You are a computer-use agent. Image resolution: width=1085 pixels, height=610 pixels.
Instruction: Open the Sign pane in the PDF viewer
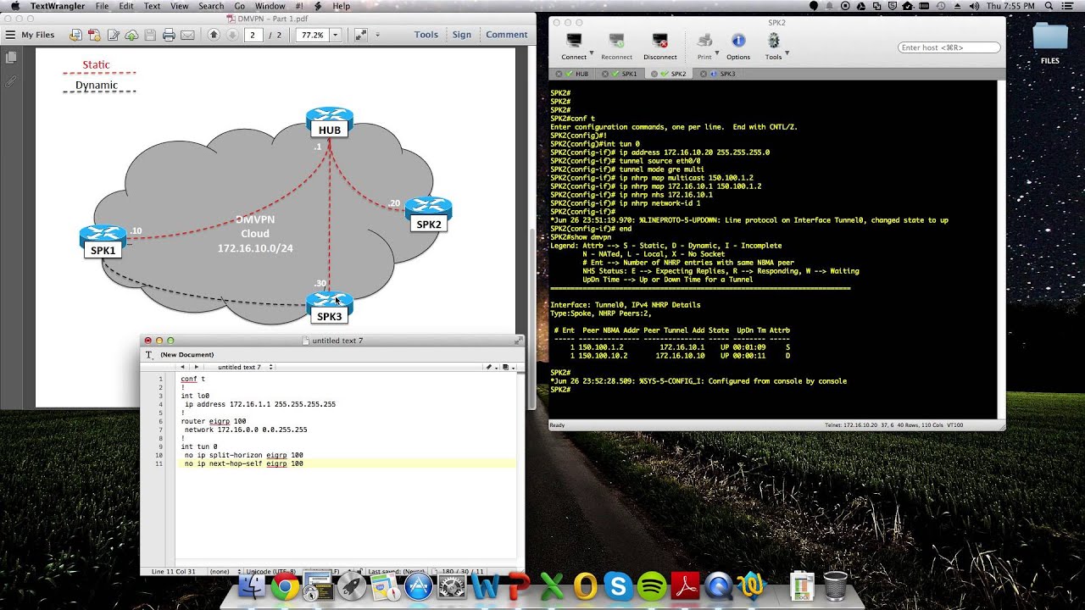tap(462, 35)
